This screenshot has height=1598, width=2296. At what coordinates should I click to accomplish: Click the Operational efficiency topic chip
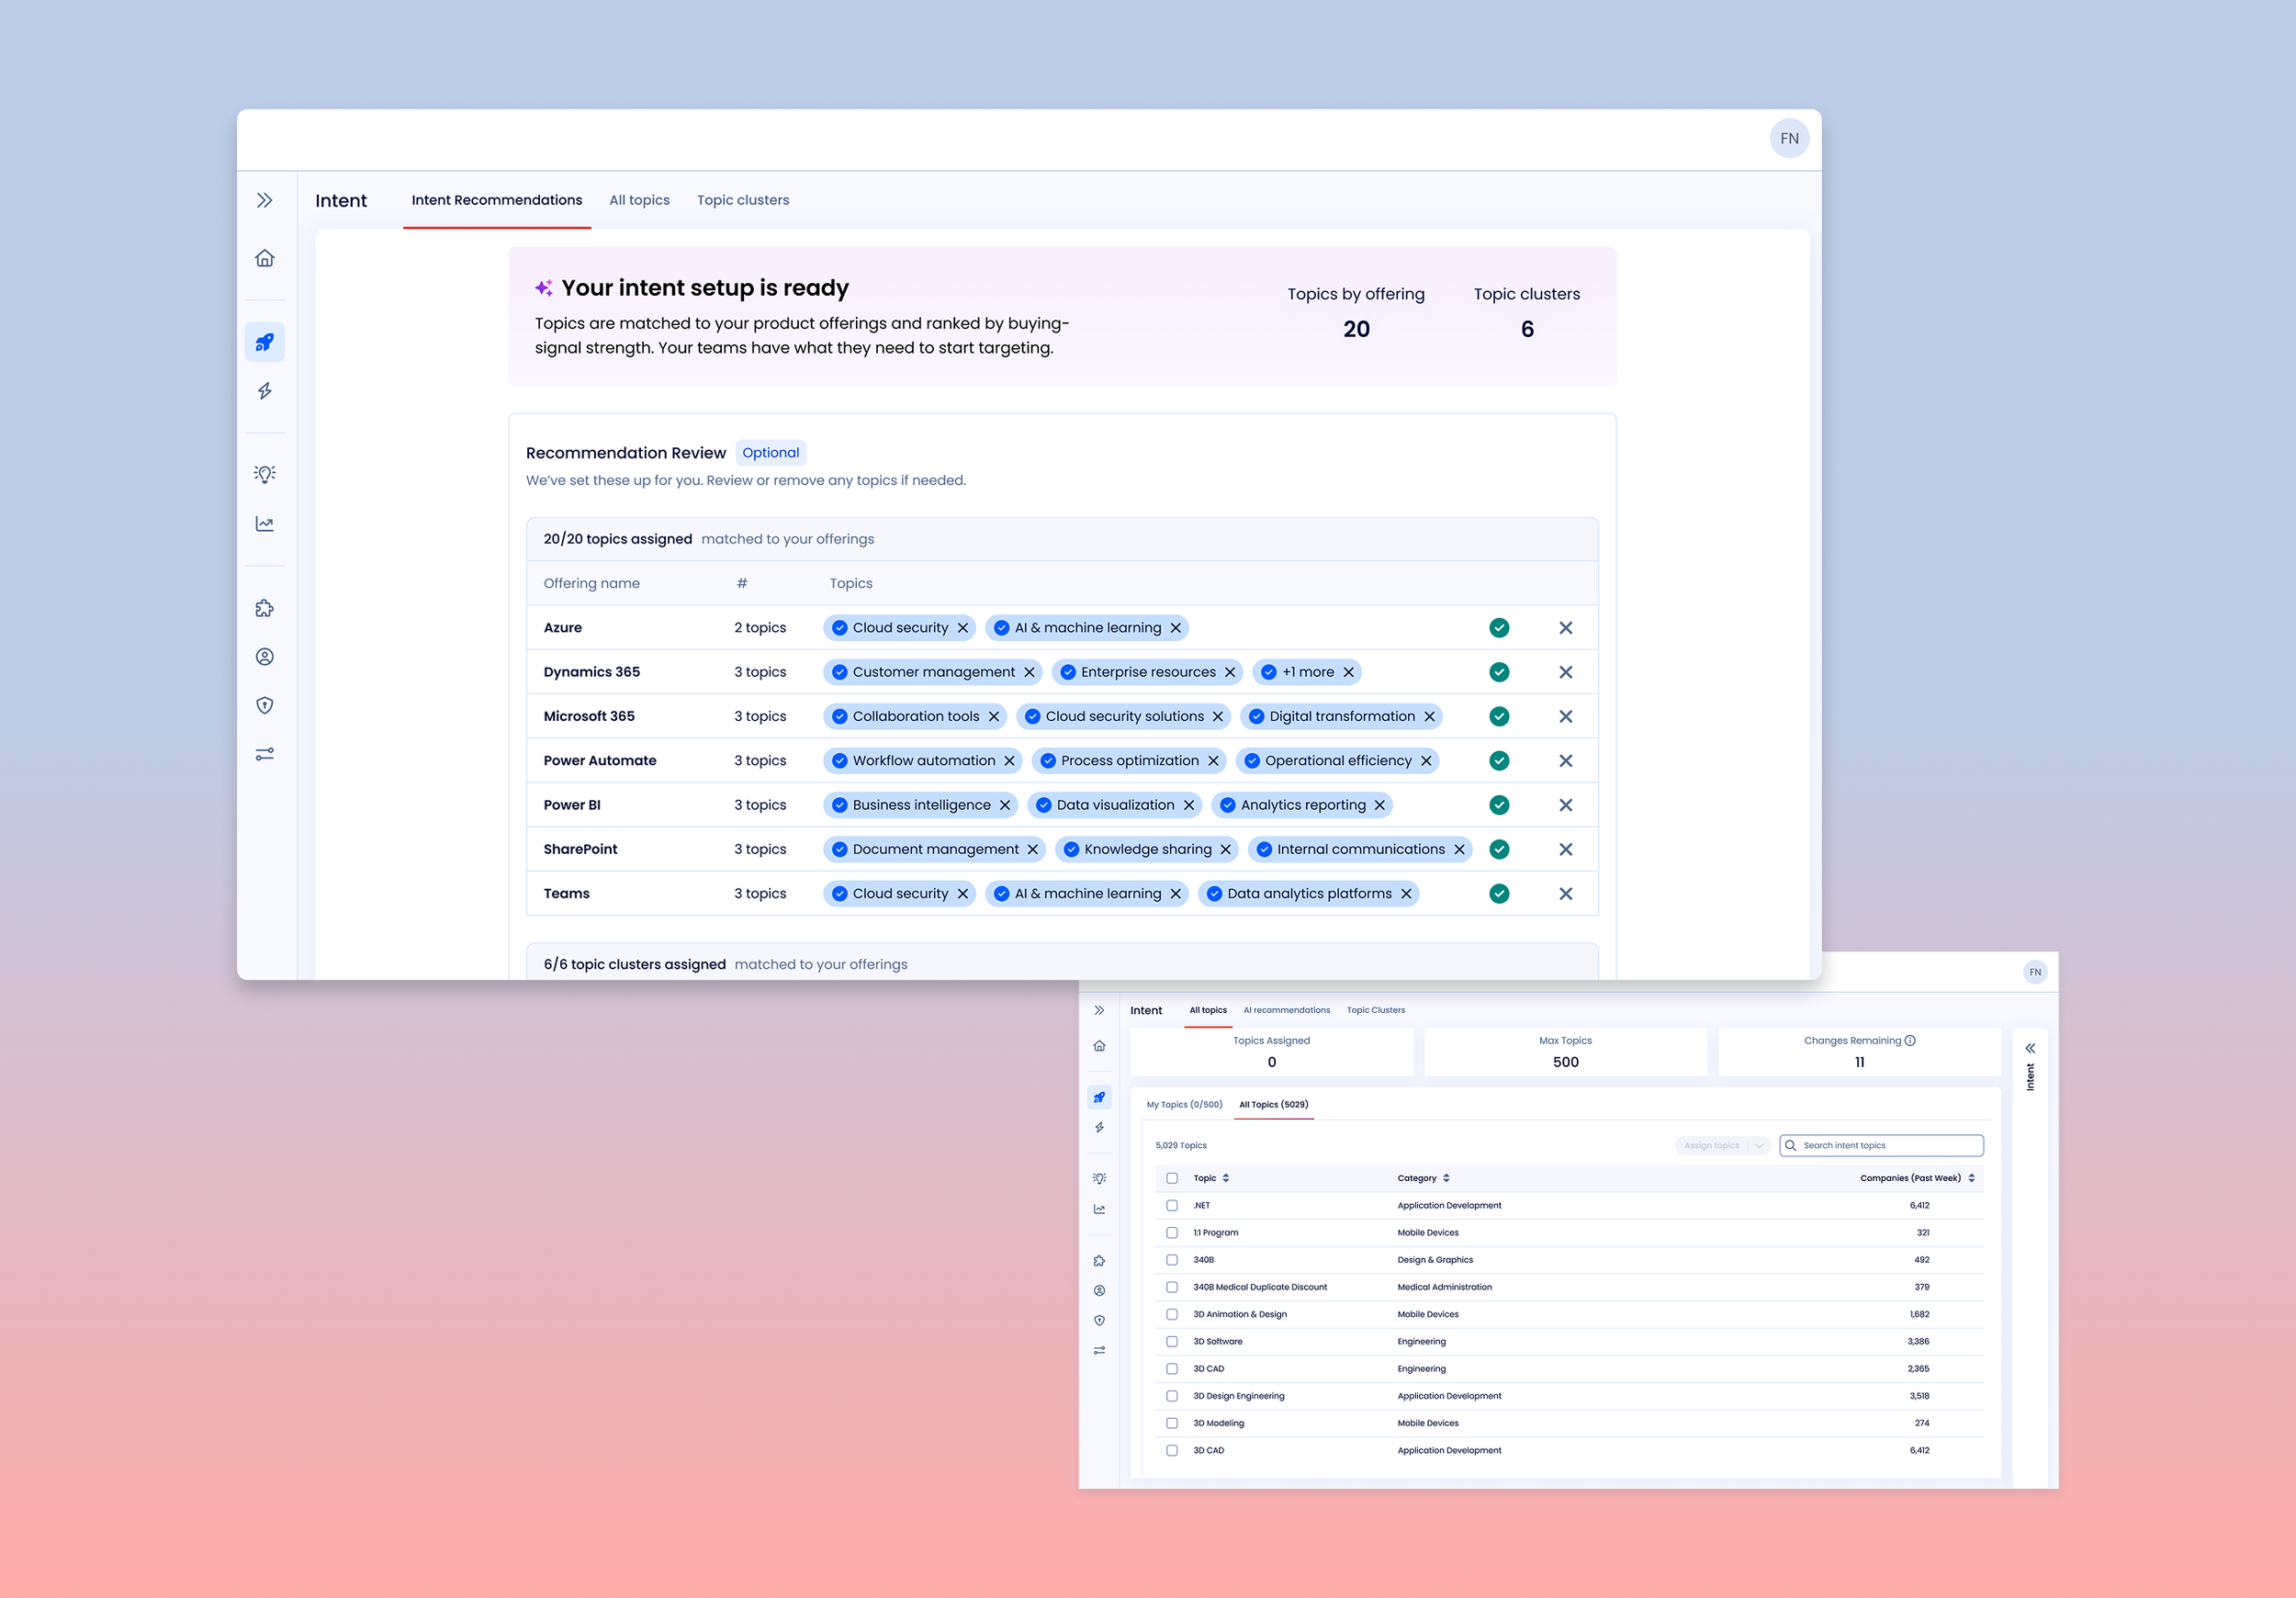pos(1338,761)
